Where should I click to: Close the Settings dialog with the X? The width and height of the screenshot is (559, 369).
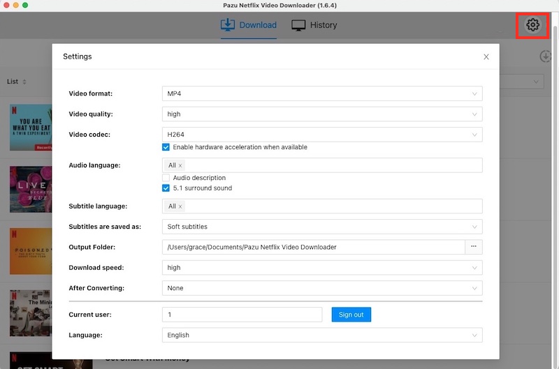point(486,57)
